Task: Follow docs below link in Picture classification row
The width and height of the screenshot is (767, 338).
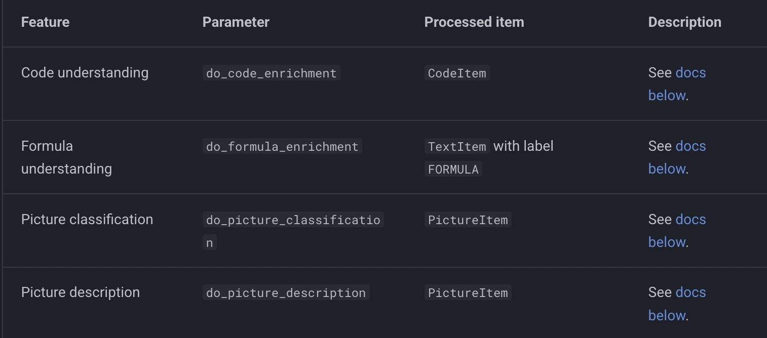Action: pyautogui.click(x=677, y=231)
